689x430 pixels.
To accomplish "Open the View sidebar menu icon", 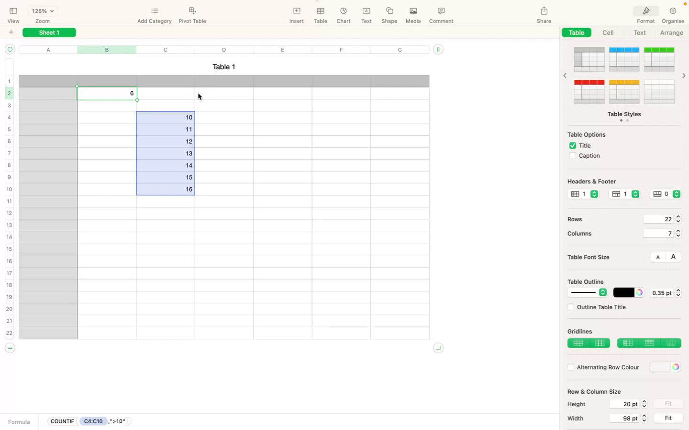I will pyautogui.click(x=13, y=11).
